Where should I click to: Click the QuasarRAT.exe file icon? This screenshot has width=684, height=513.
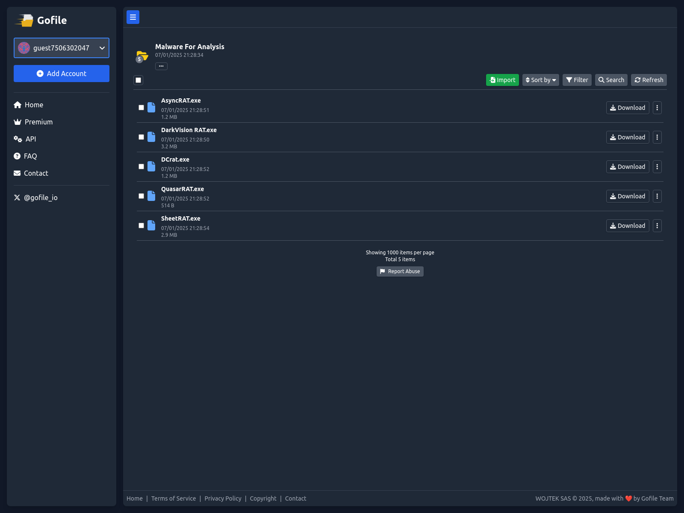pyautogui.click(x=151, y=196)
